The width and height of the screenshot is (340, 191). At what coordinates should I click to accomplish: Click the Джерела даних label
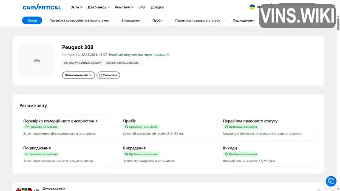coord(54,188)
